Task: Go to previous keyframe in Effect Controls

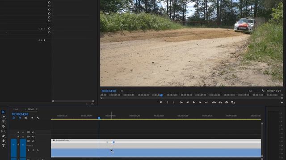Action: (39, 40)
